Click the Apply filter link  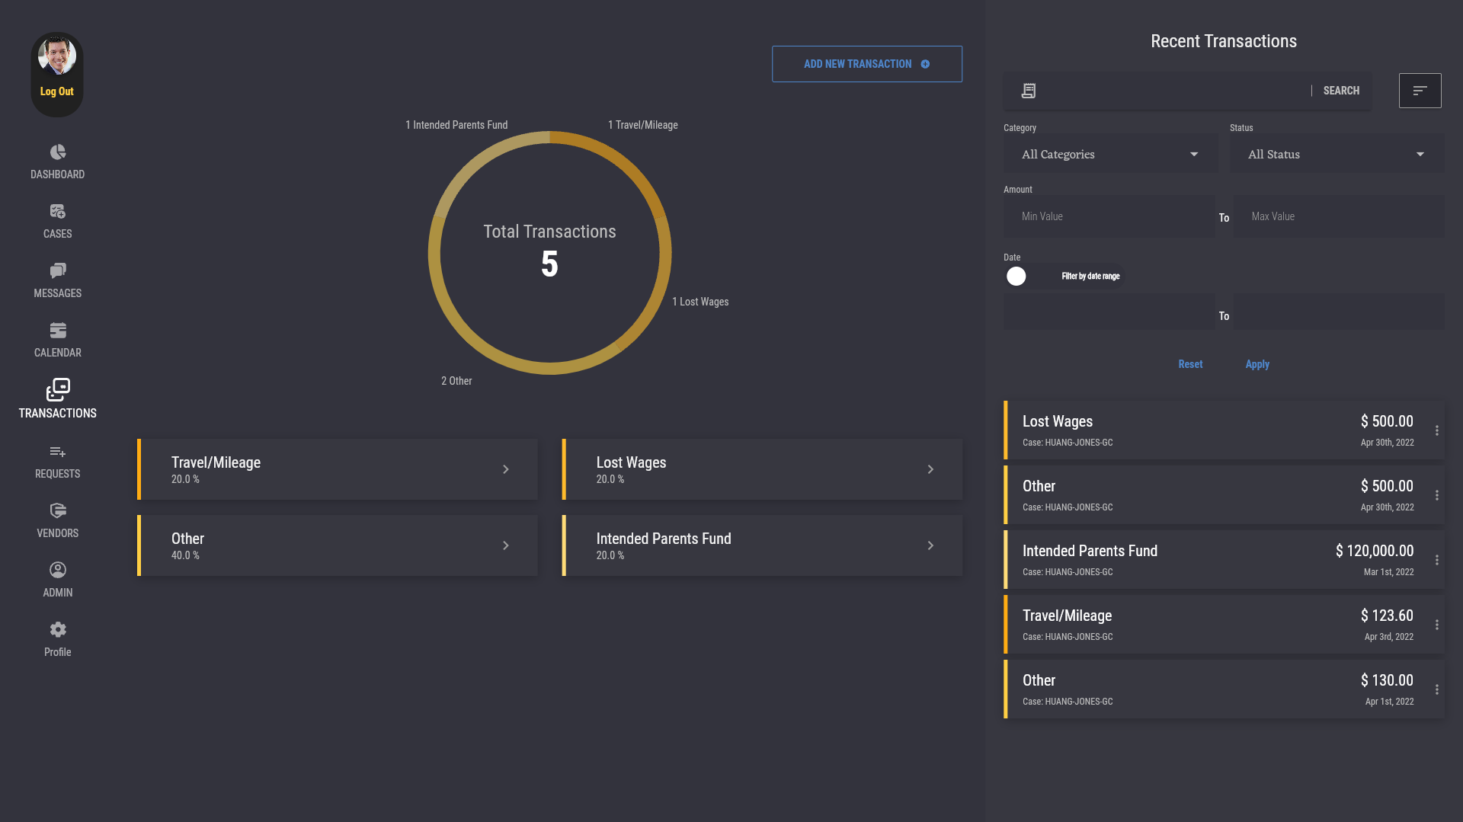coord(1257,365)
